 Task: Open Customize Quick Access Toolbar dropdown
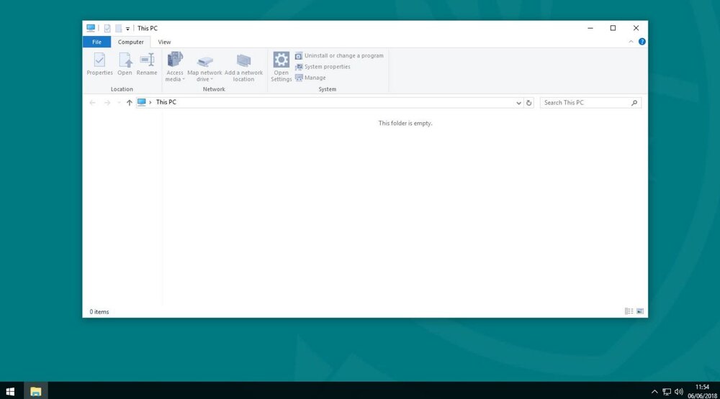(127, 29)
